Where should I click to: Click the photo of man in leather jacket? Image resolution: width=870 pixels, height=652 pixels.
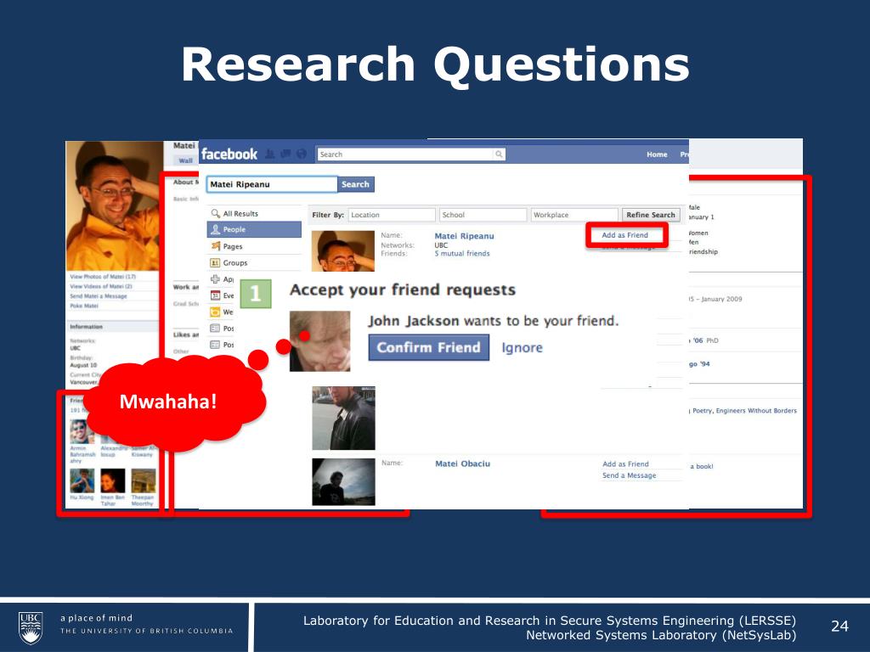[x=343, y=418]
